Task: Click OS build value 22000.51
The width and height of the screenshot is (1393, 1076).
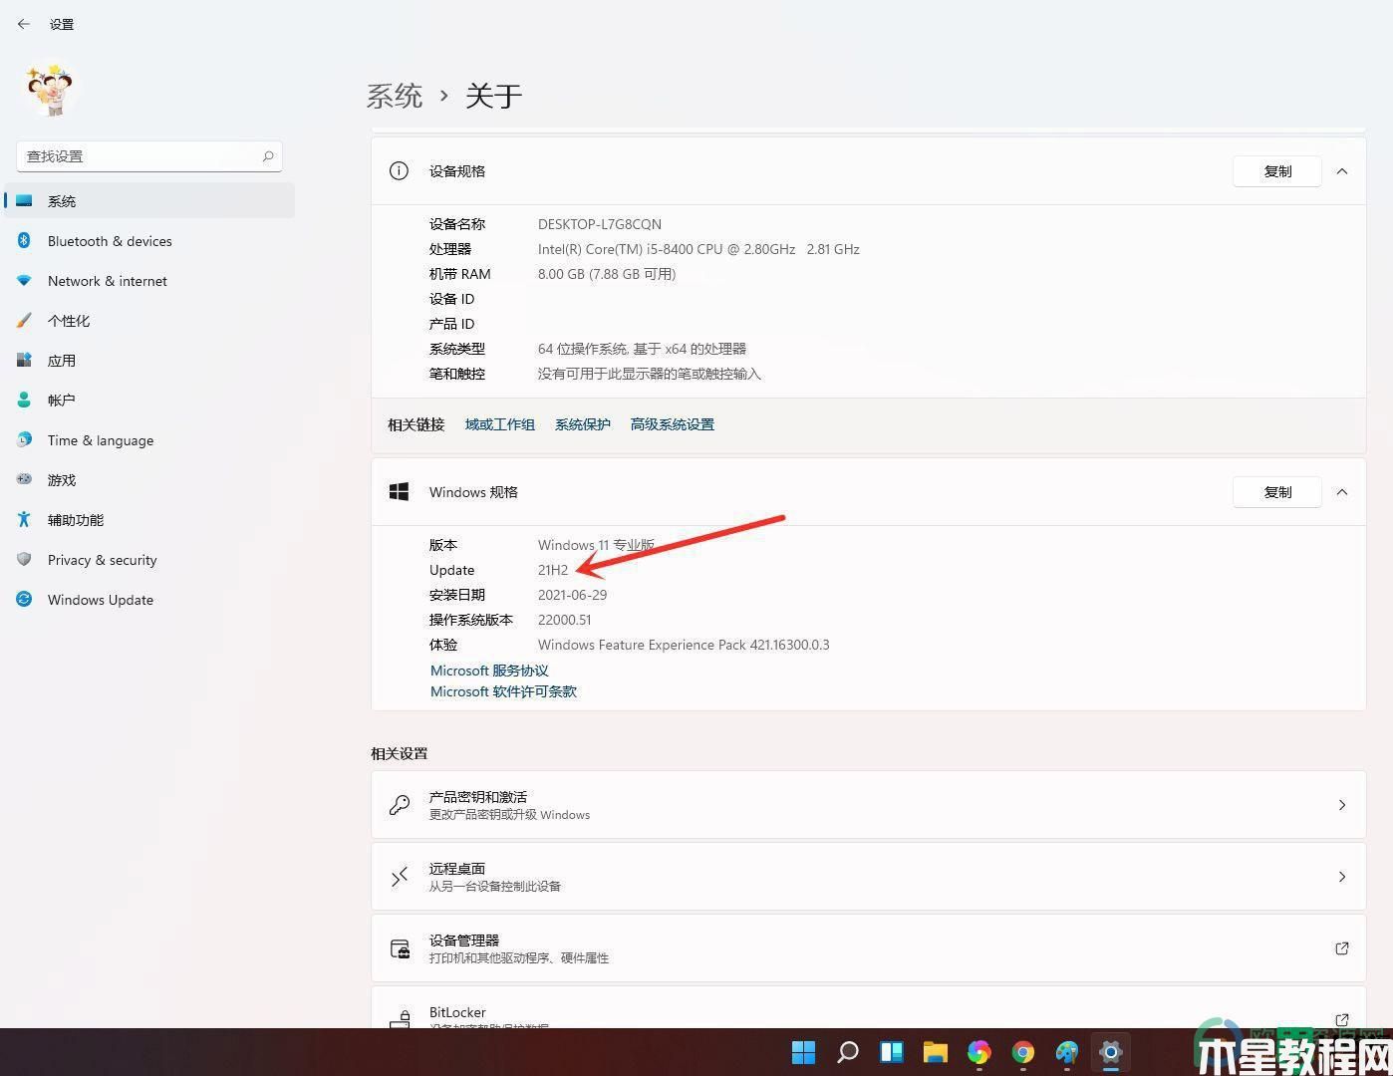Action: click(565, 620)
